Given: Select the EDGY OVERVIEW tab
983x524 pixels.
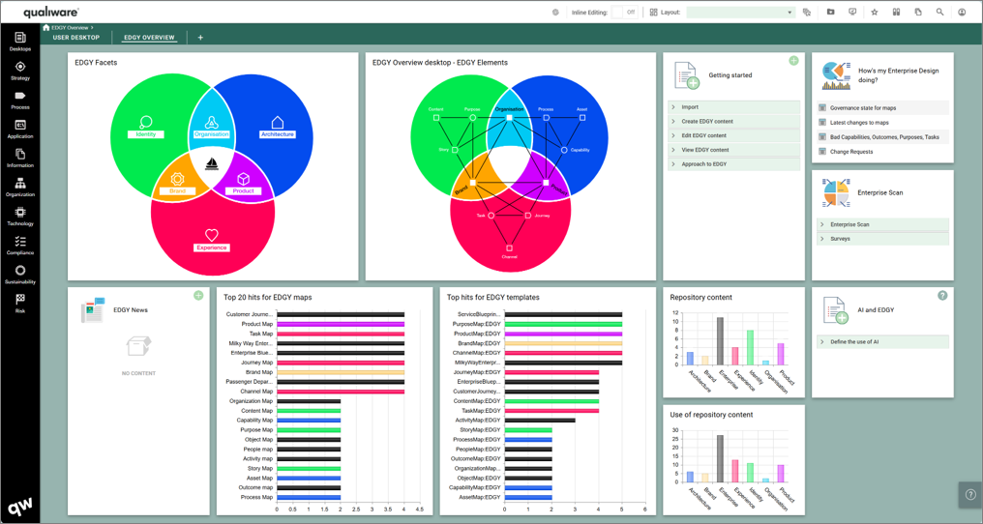Looking at the screenshot, I should tap(149, 38).
